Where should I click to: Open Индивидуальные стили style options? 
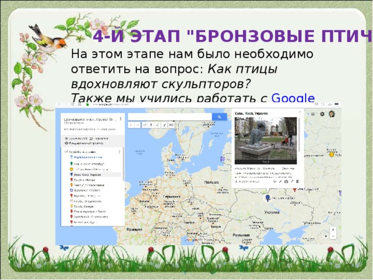pos(86,157)
